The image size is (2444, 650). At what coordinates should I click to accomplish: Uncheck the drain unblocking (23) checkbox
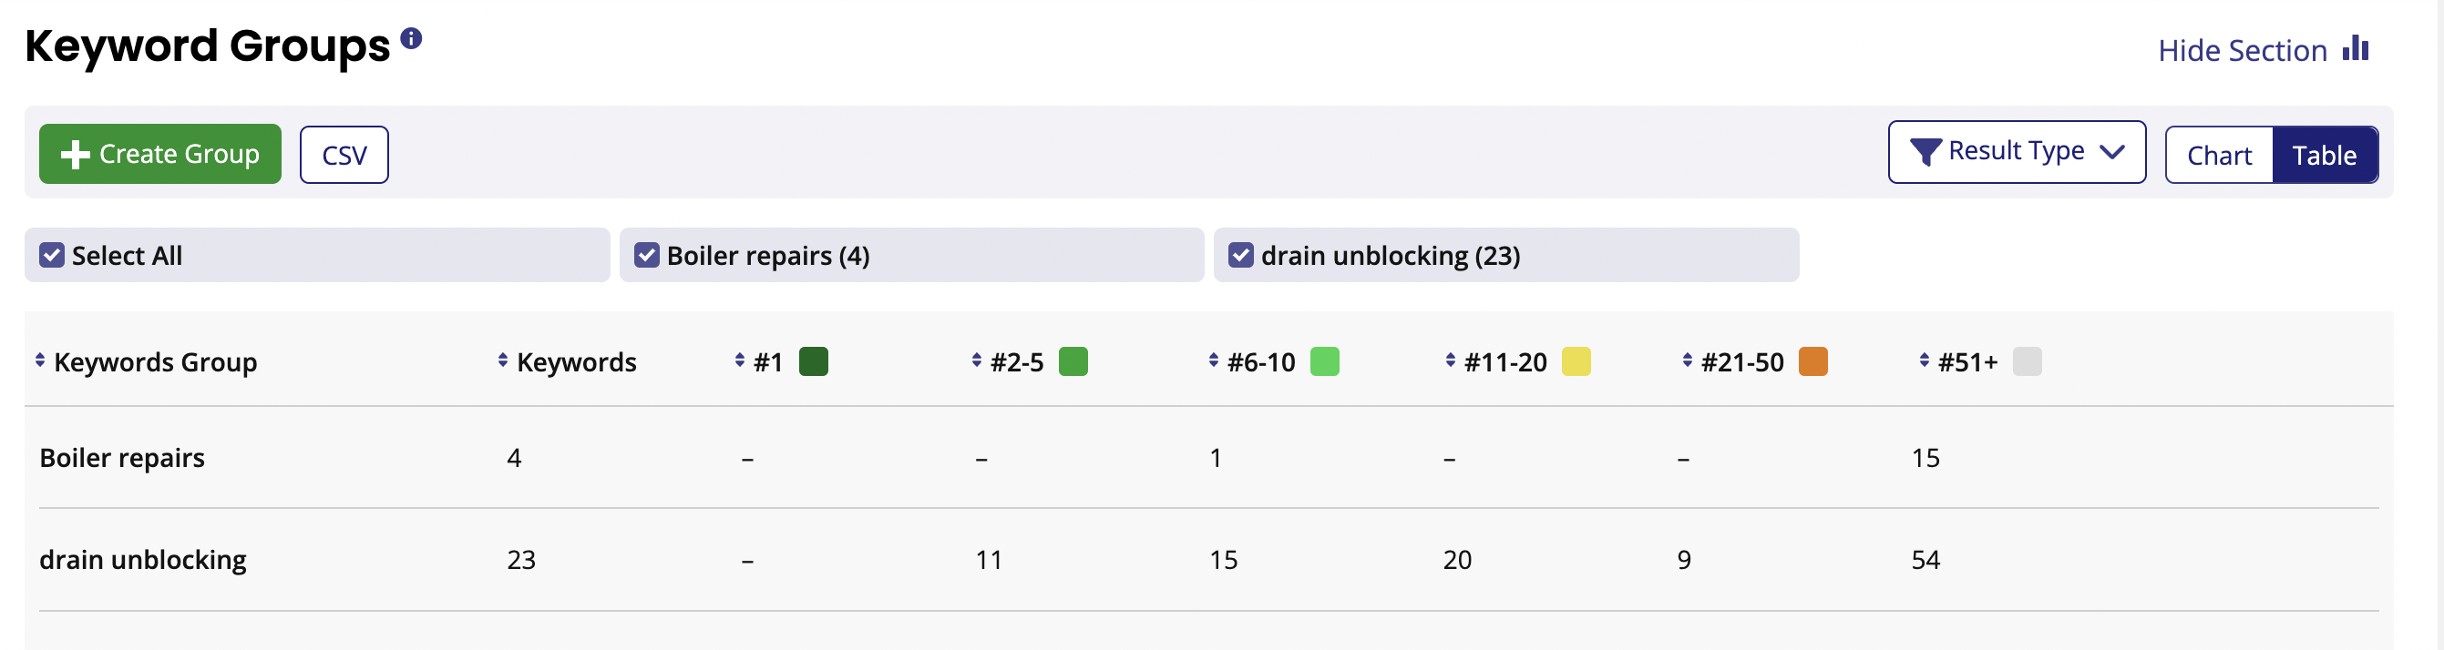coord(1241,255)
